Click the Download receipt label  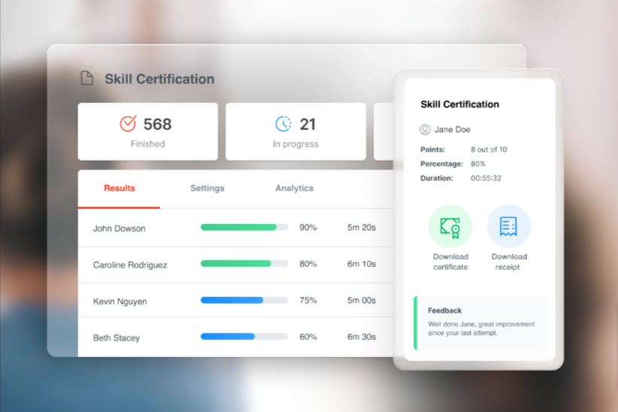(x=509, y=262)
